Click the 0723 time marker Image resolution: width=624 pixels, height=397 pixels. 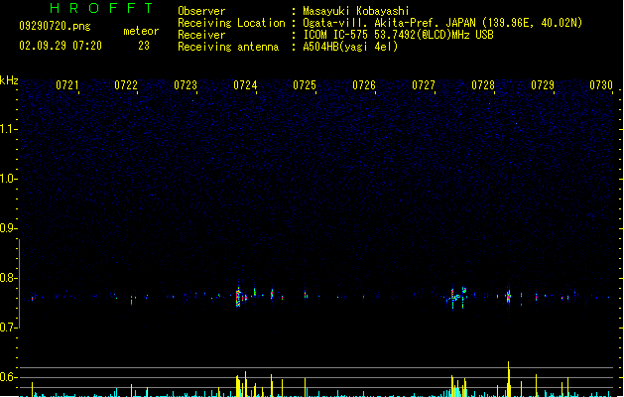click(x=186, y=85)
